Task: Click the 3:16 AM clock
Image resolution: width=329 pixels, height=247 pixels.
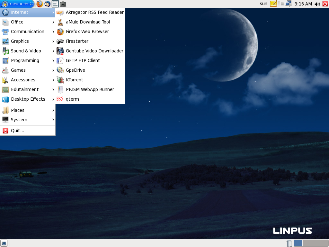Action: pos(303,4)
